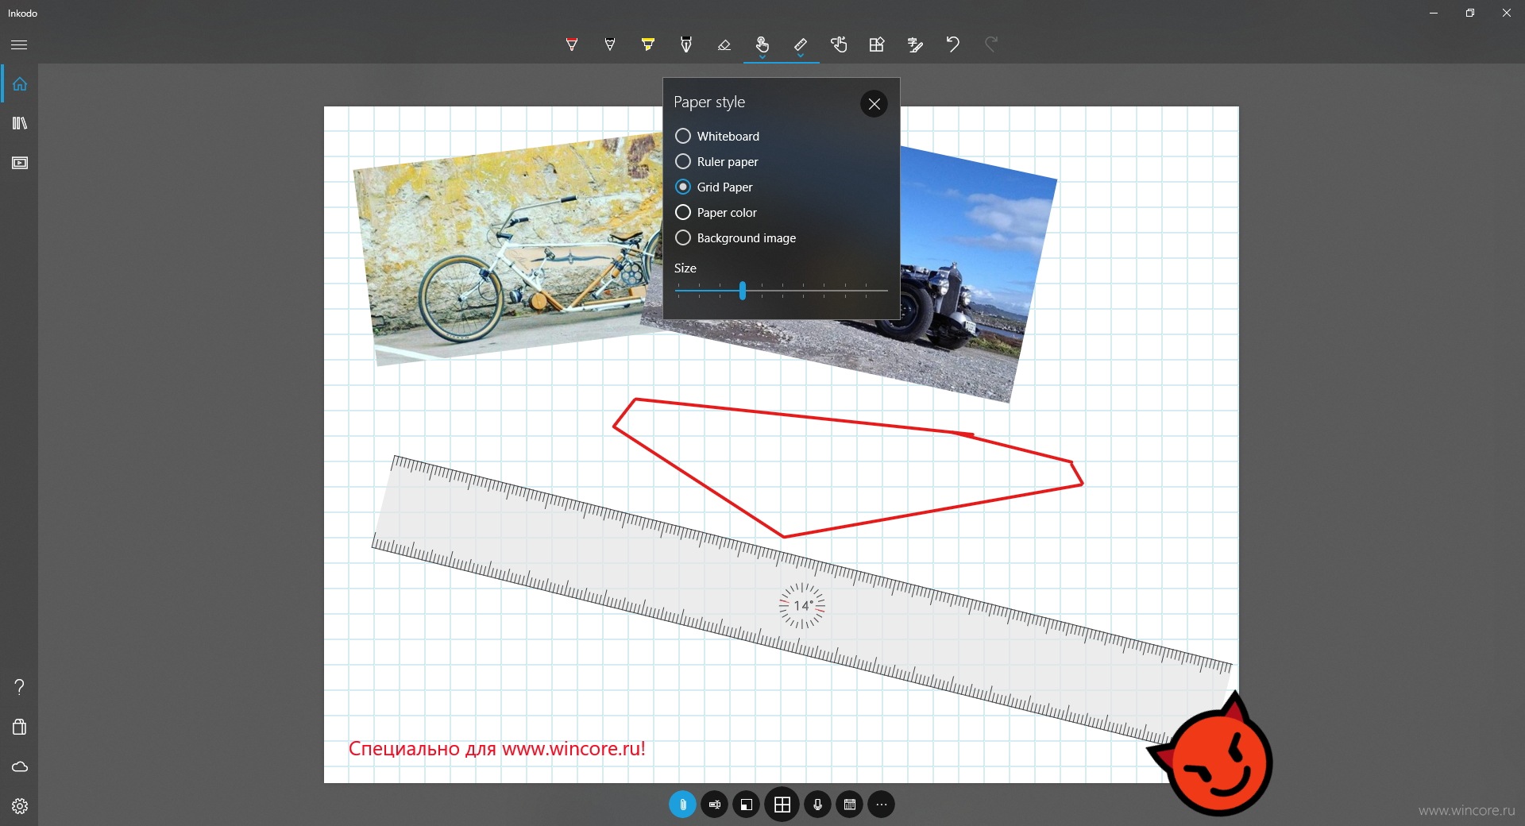This screenshot has height=826, width=1525.
Task: Click the 14° ruler angle indicator
Action: [802, 606]
